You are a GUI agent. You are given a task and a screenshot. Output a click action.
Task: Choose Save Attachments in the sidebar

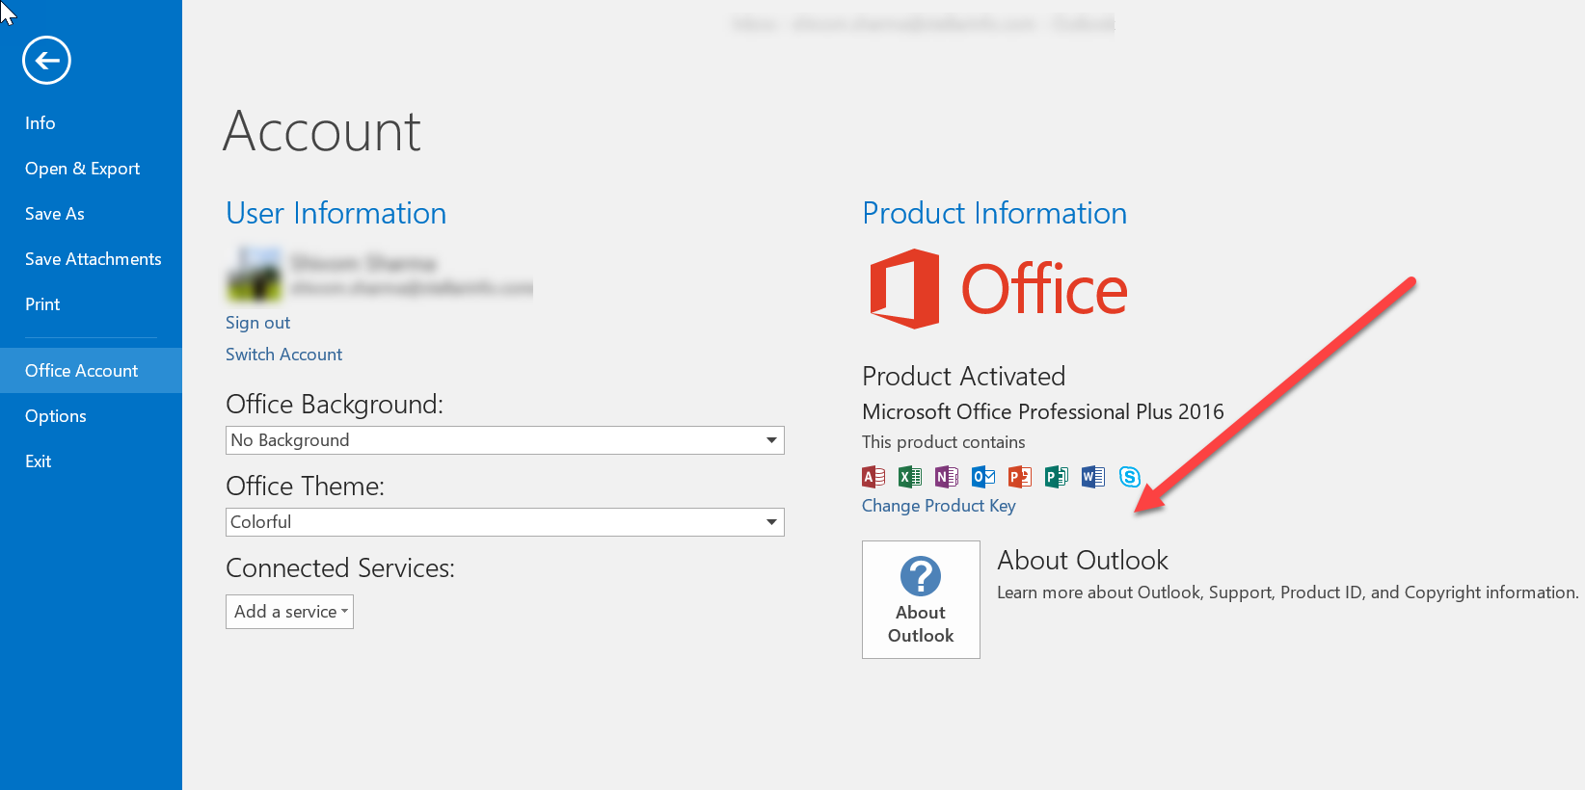coord(94,259)
